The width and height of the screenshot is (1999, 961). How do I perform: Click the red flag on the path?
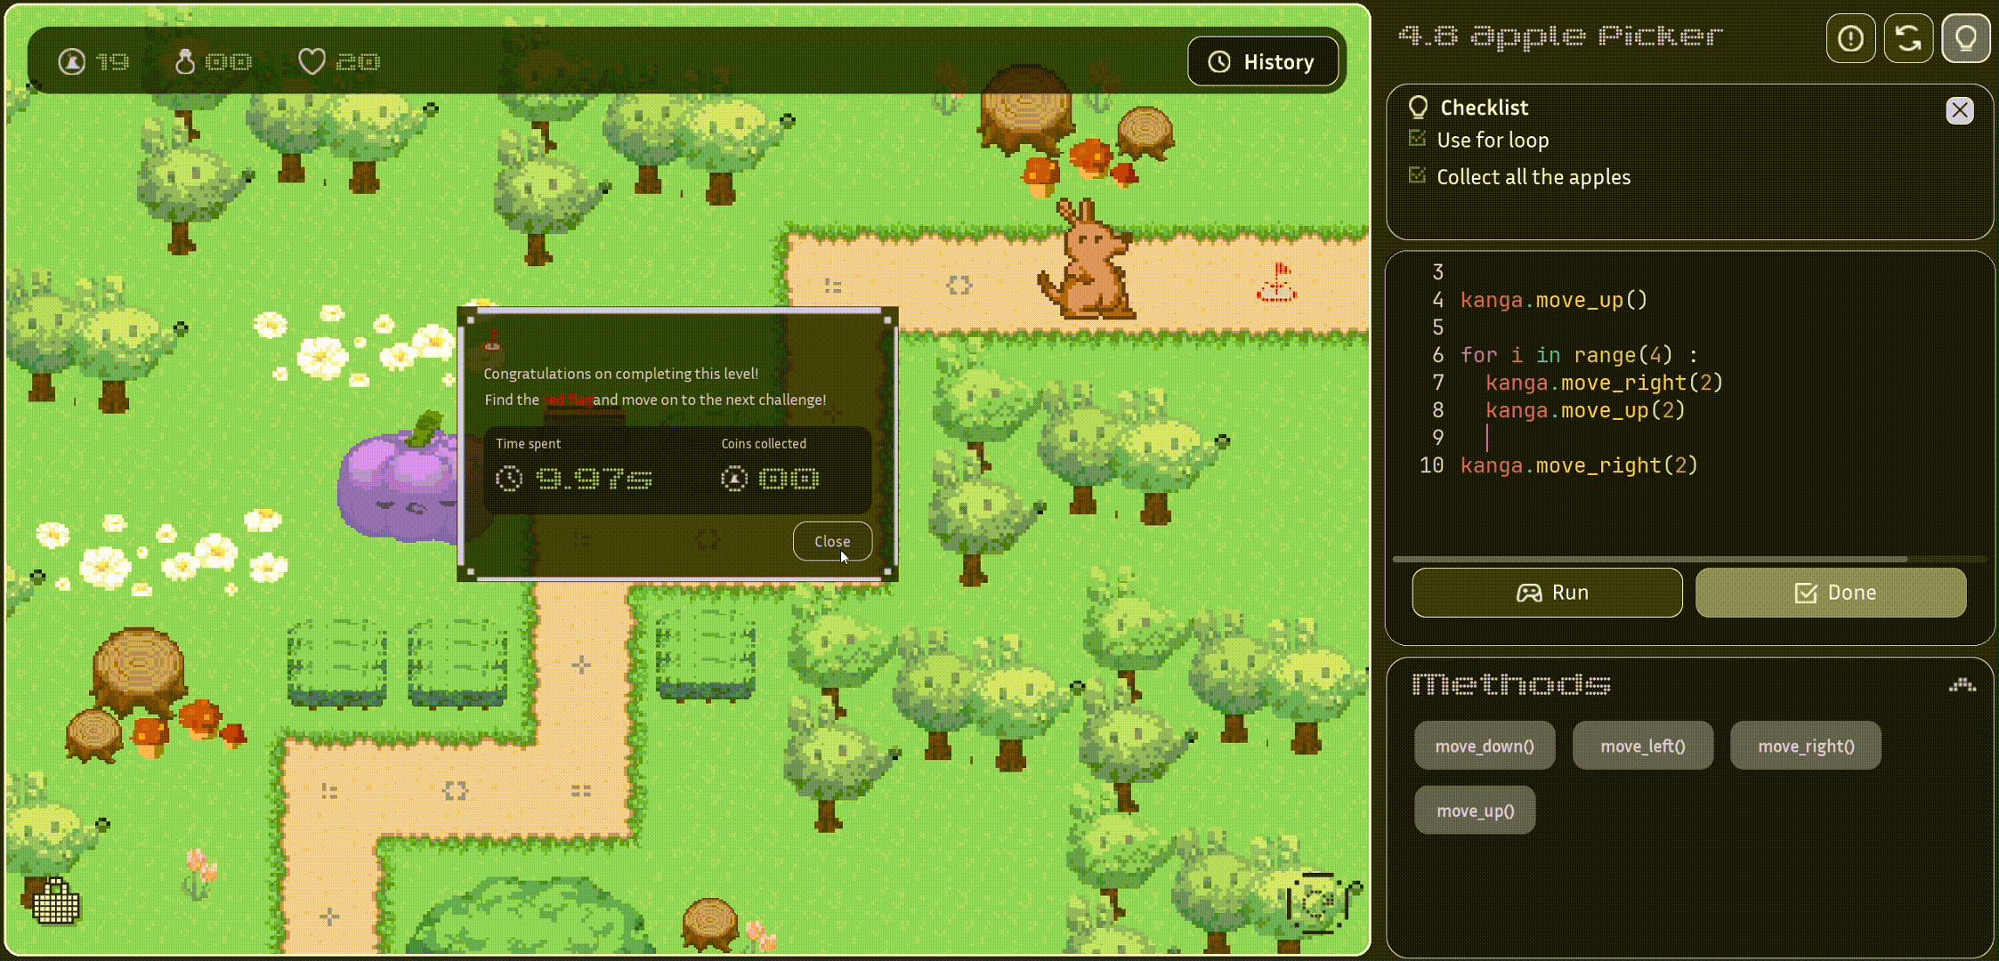coord(1276,283)
